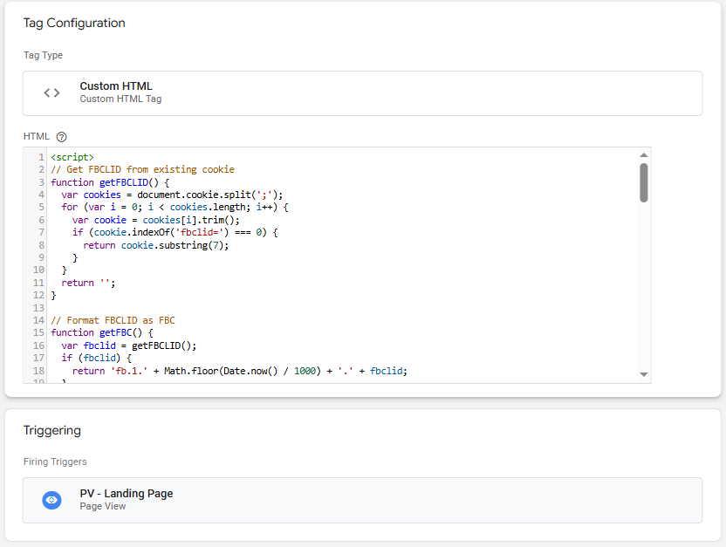Image resolution: width=726 pixels, height=547 pixels.
Task: Click the Tag Type label
Action: (x=42, y=54)
